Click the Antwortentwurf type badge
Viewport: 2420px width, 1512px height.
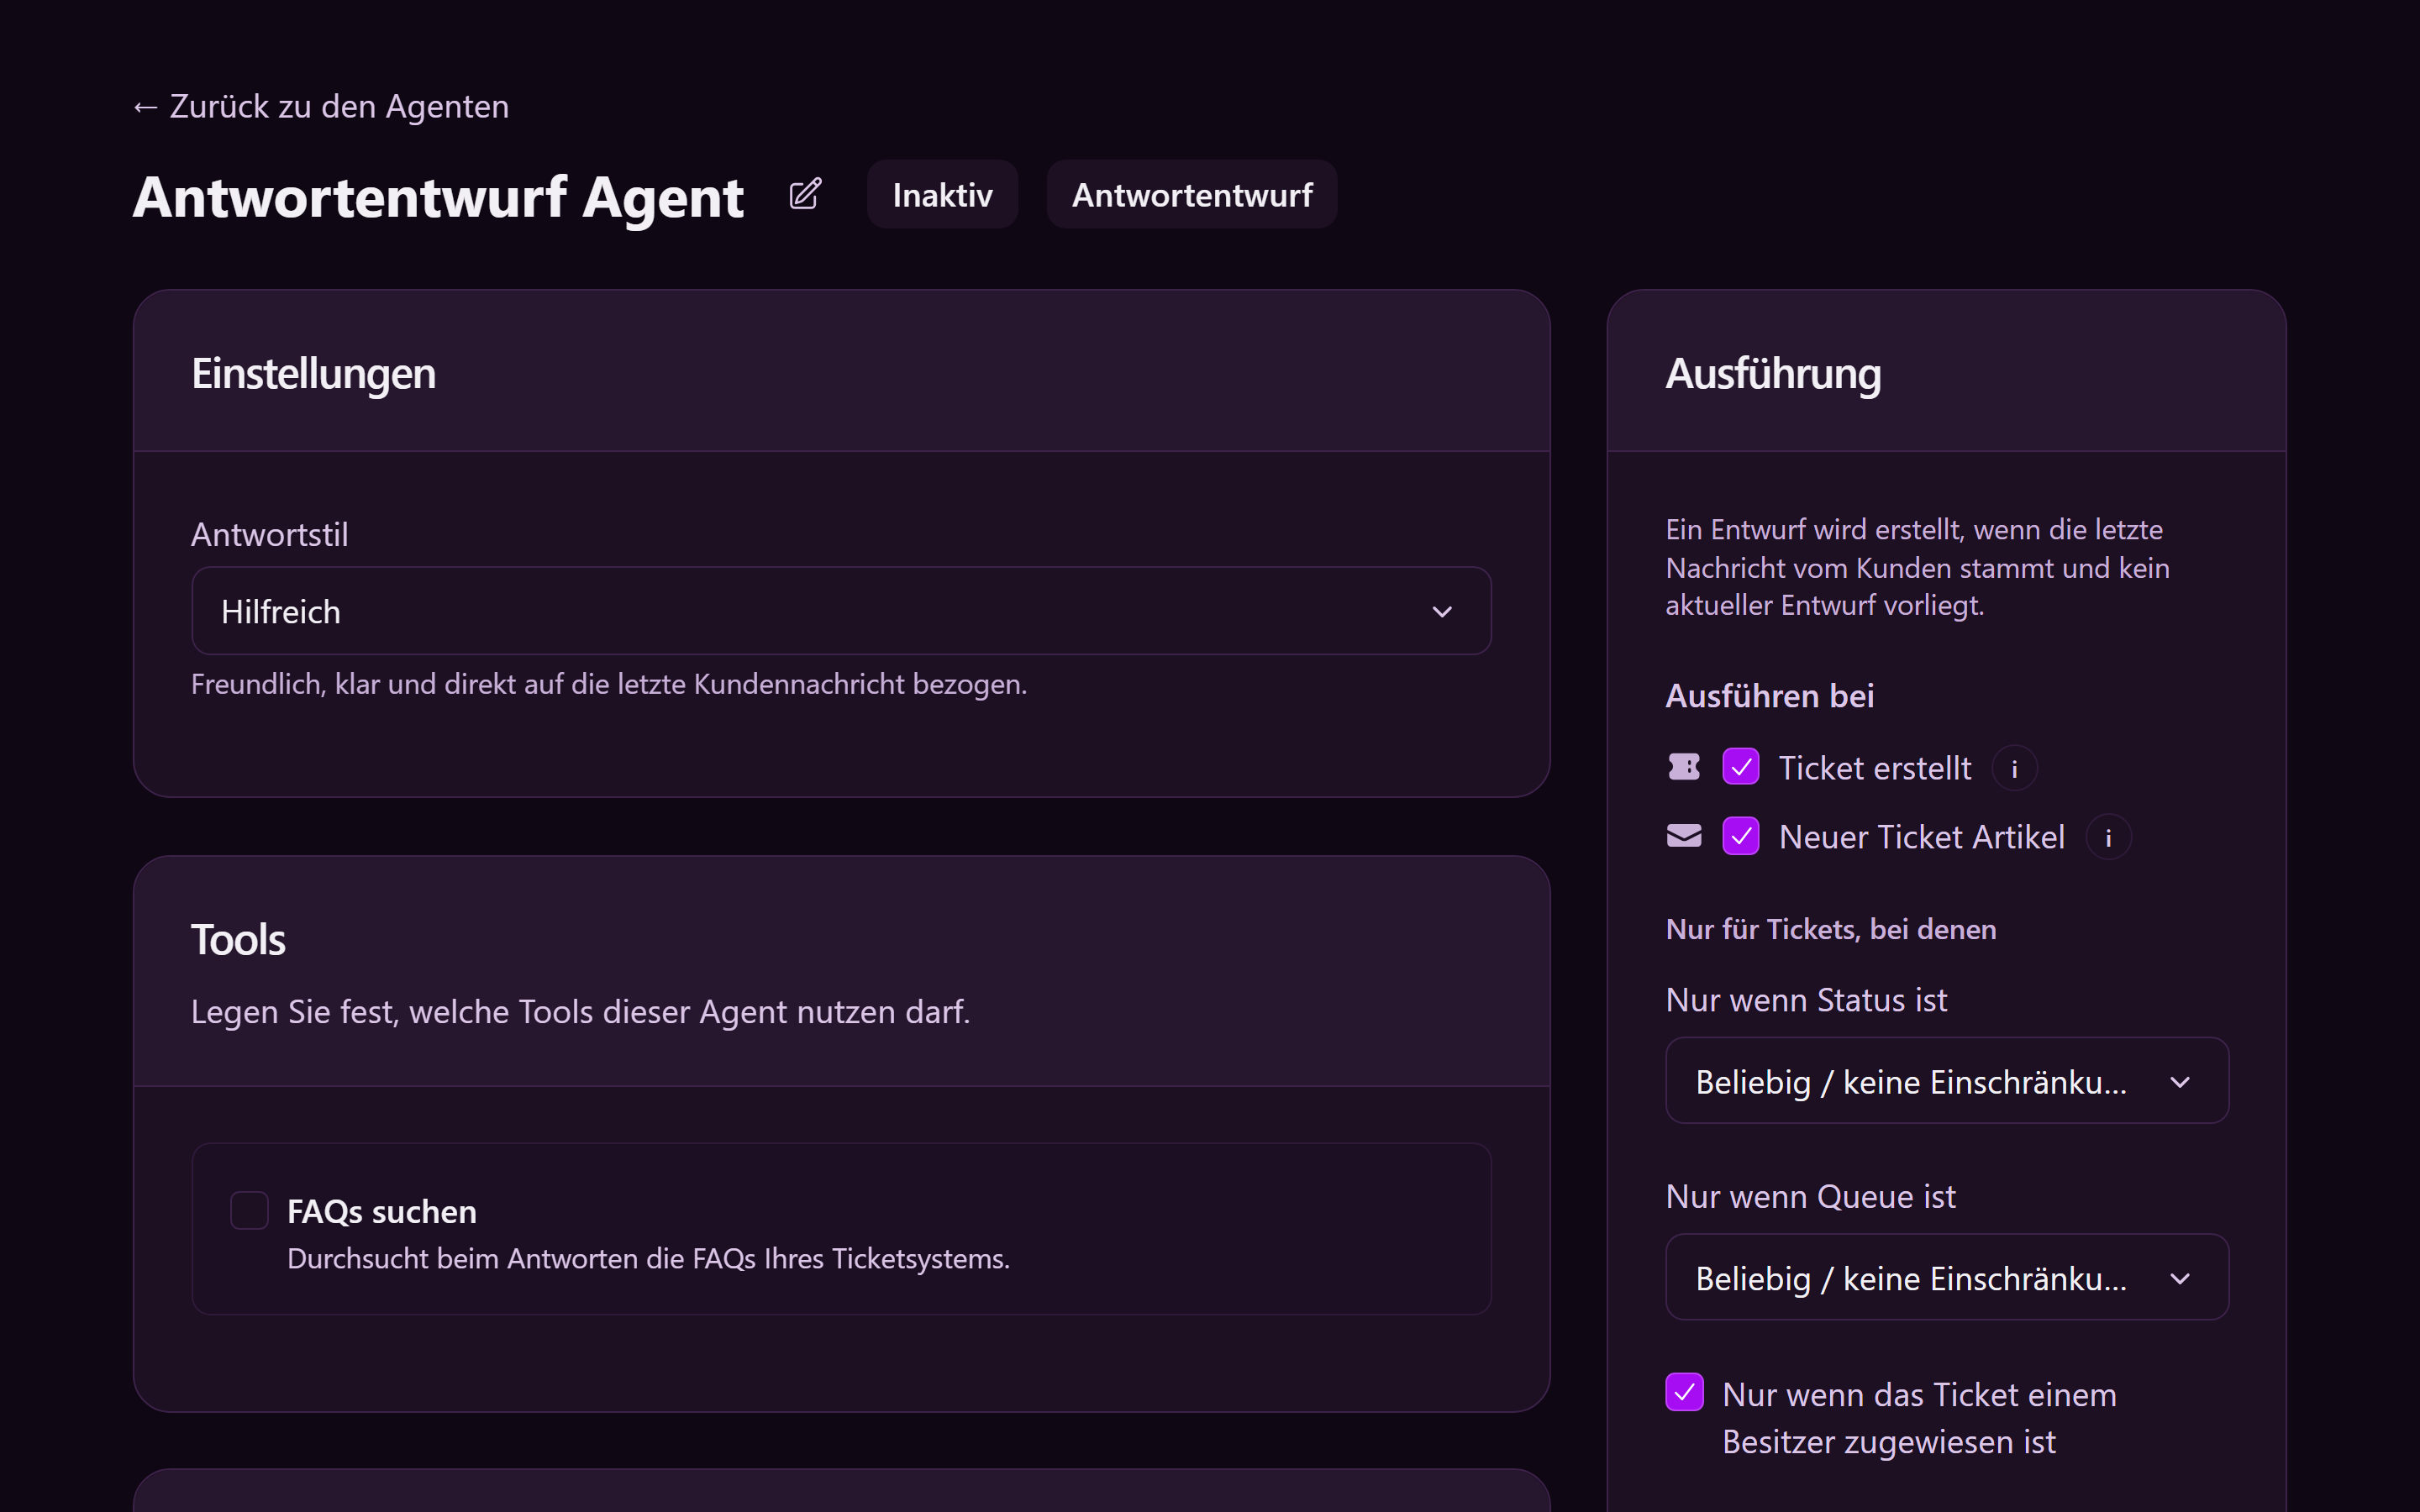pyautogui.click(x=1192, y=194)
